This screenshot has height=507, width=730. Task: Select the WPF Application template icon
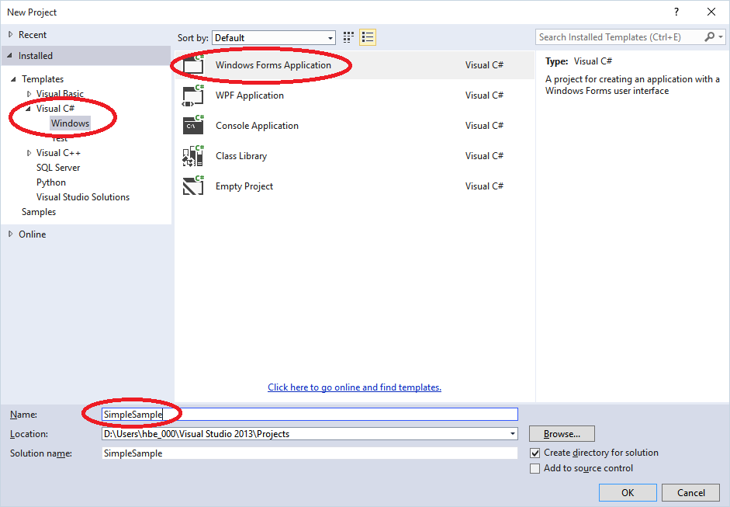point(193,95)
